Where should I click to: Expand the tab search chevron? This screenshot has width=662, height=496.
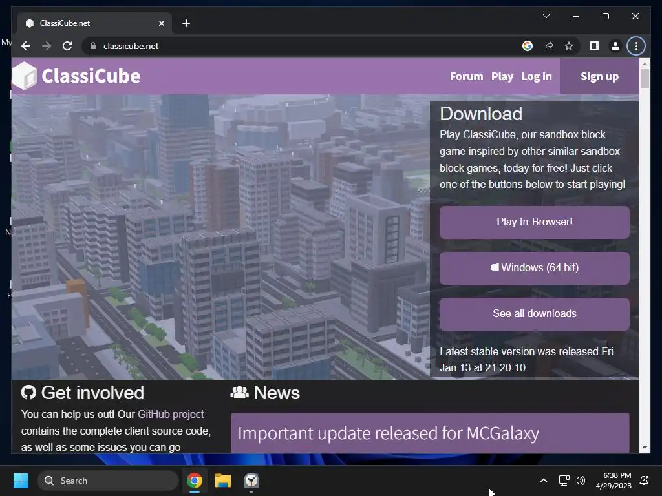[546, 16]
